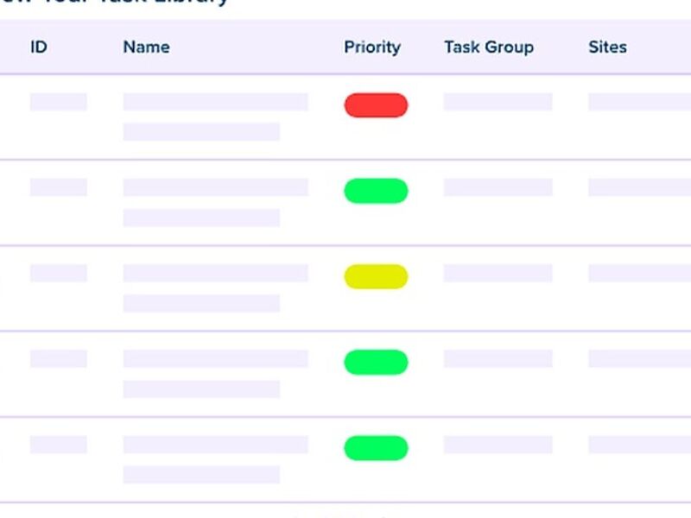The image size is (691, 518).
Task: Click the Priority column header
Action: pos(372,47)
